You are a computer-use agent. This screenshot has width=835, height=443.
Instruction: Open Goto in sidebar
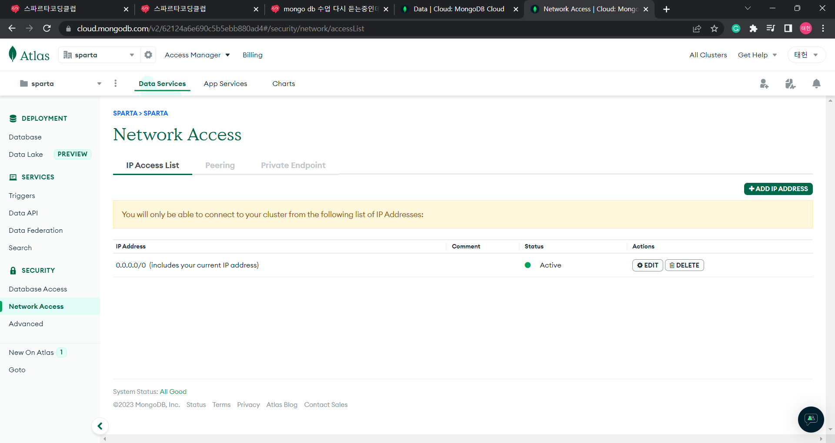pyautogui.click(x=17, y=370)
